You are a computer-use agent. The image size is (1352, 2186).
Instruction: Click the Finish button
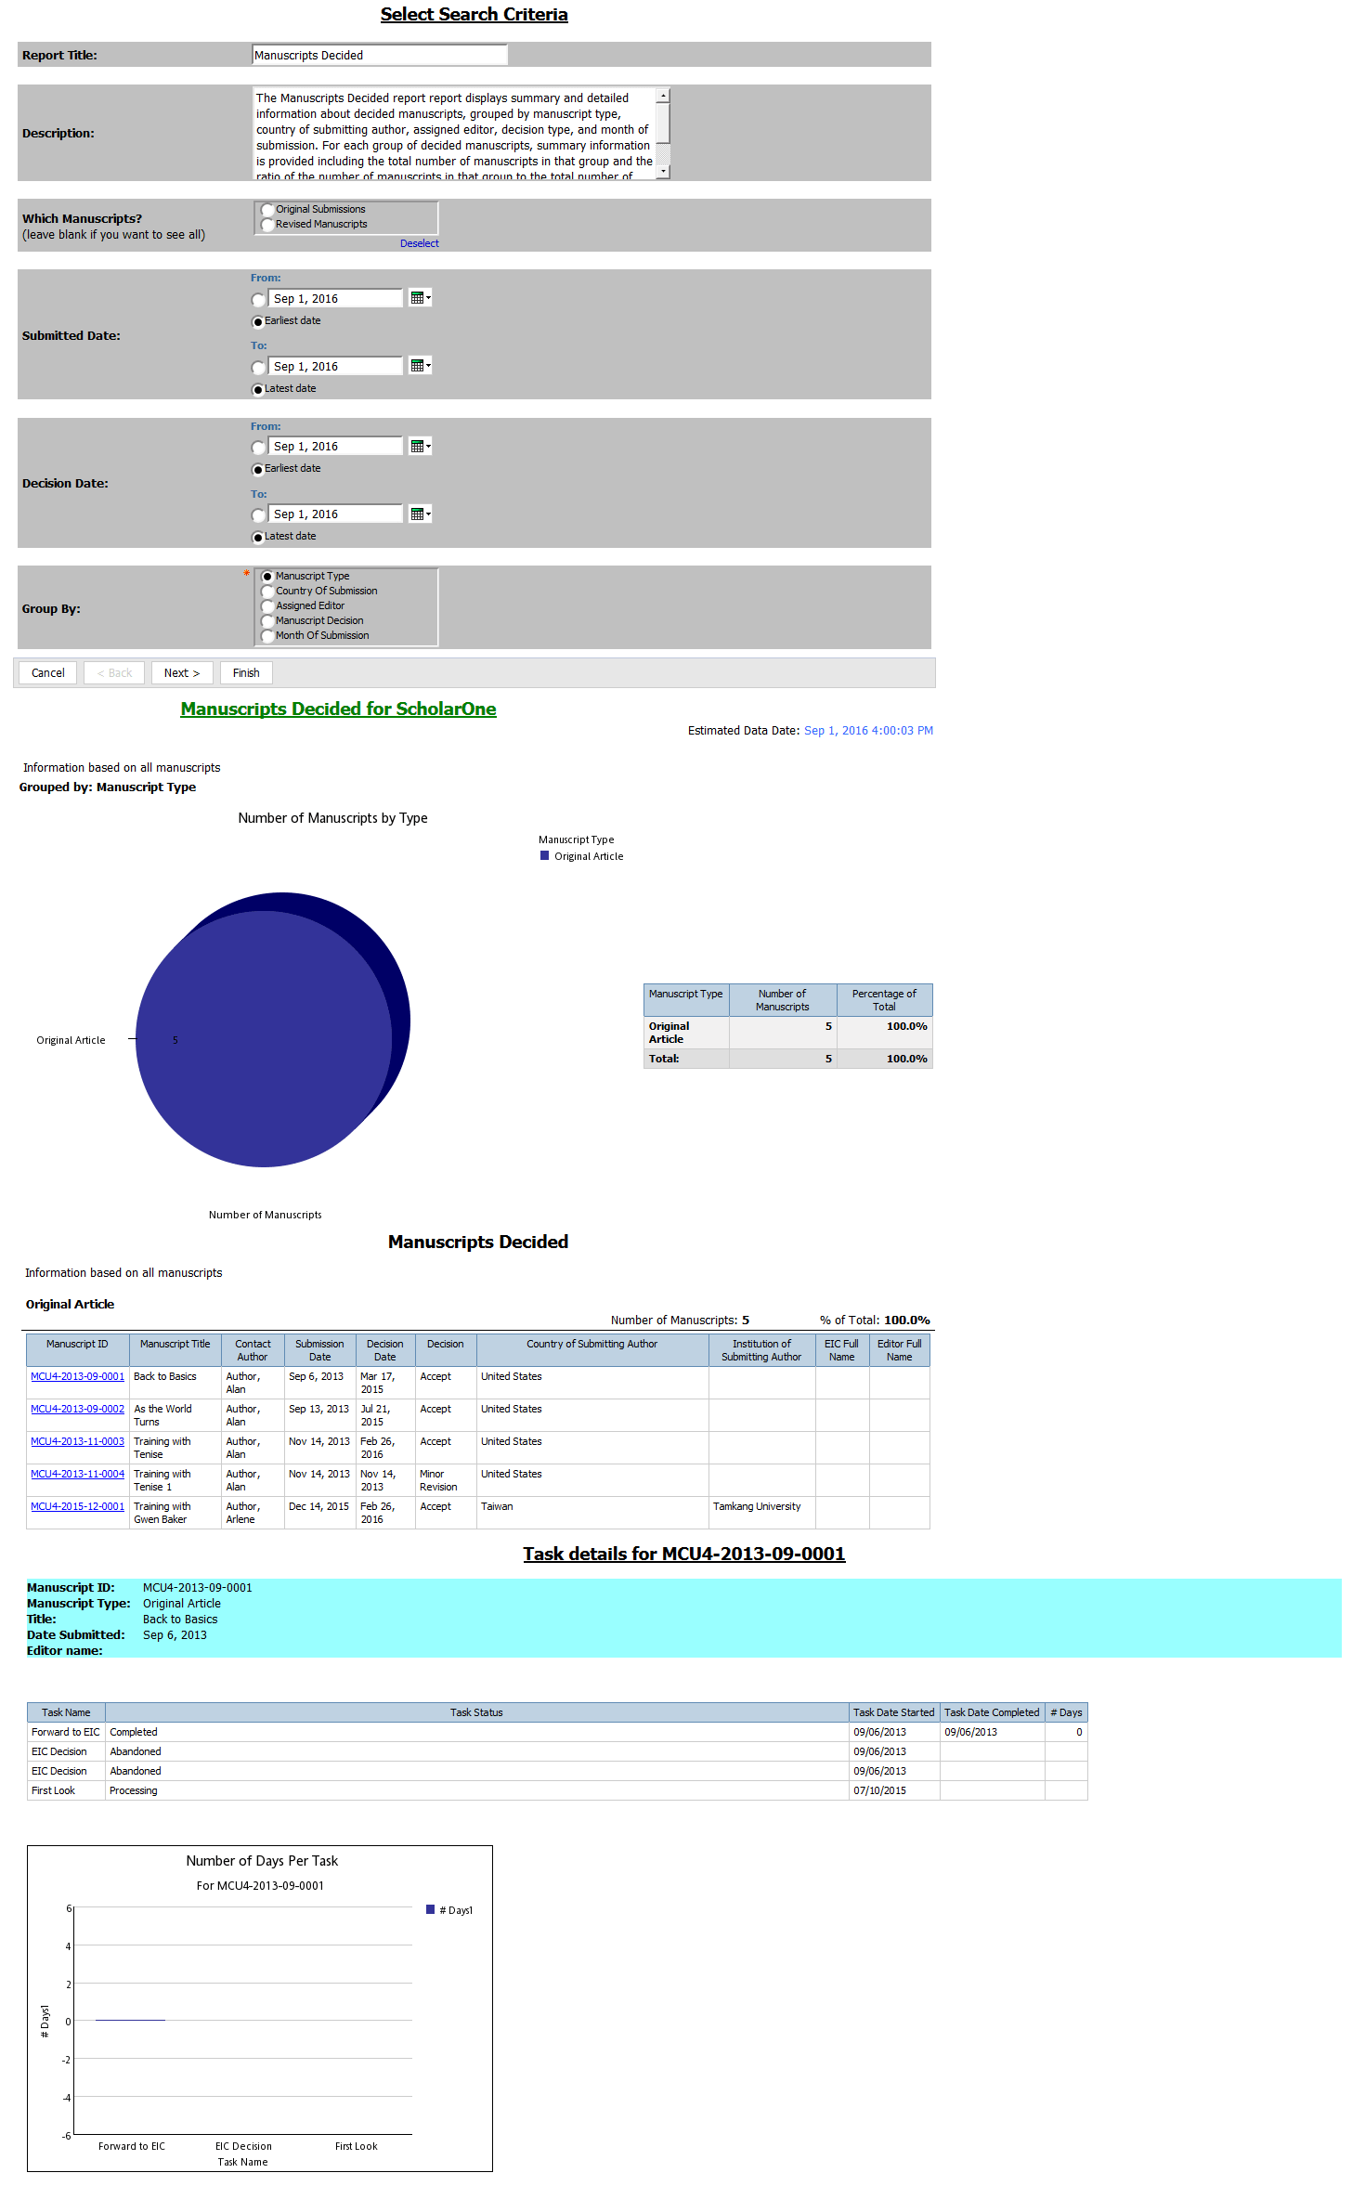(246, 673)
